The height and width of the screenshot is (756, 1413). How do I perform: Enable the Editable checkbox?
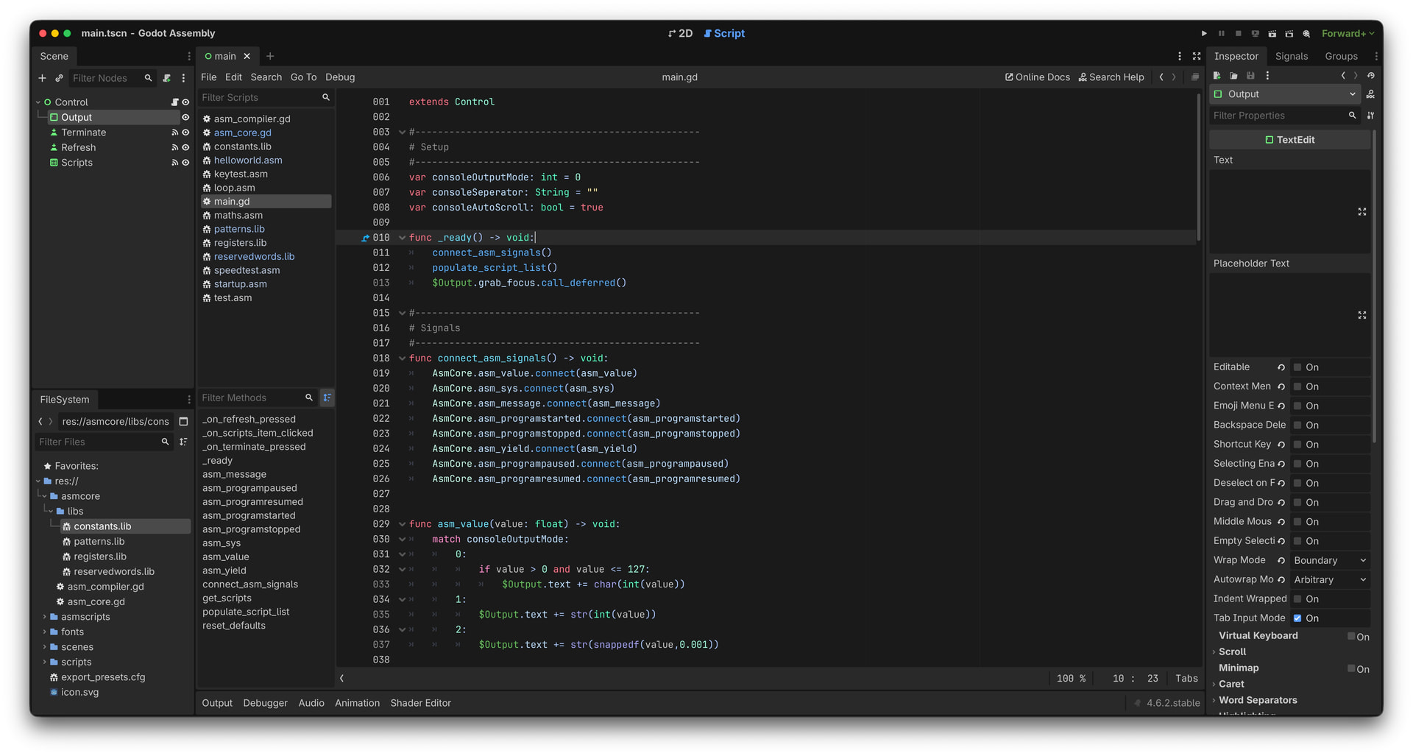(1298, 367)
